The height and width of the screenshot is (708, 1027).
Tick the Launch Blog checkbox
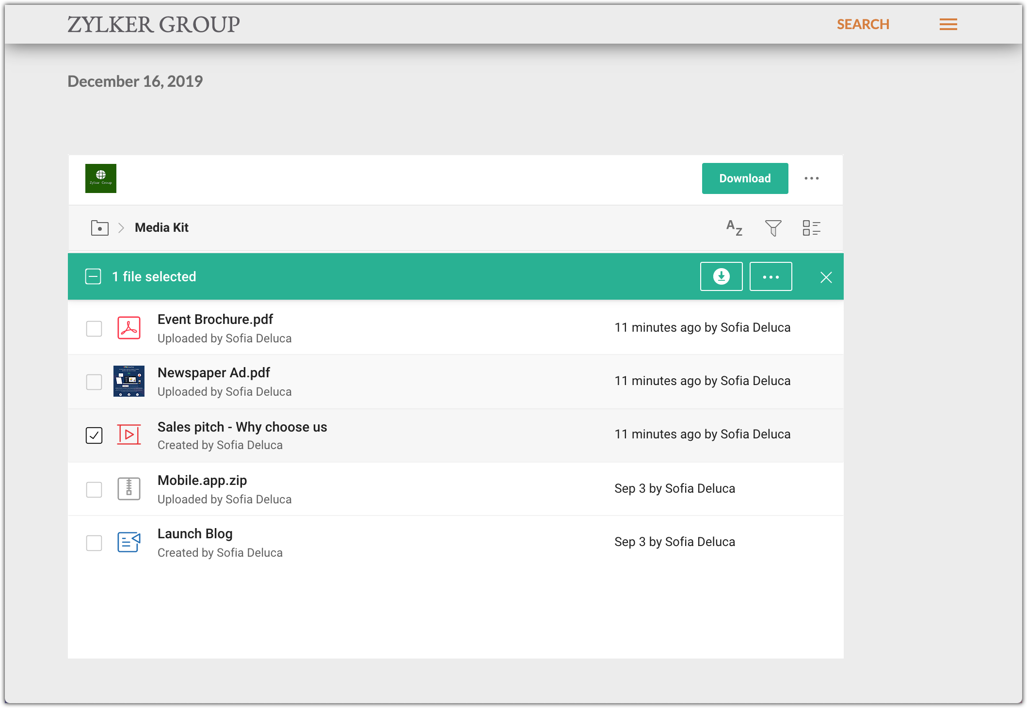[x=94, y=543]
